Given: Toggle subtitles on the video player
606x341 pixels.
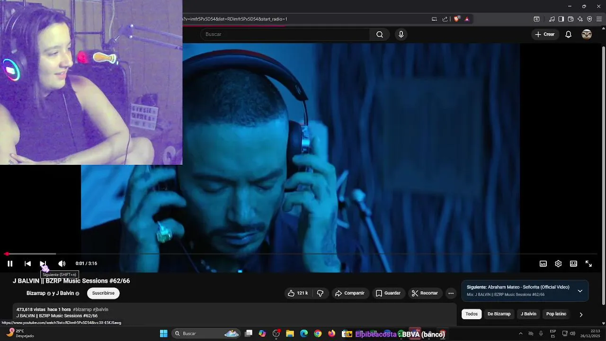Looking at the screenshot, I should click(543, 264).
